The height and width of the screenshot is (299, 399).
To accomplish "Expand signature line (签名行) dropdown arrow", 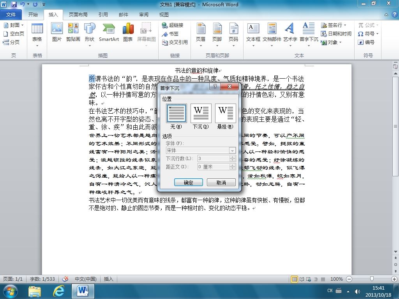I will click(x=345, y=25).
